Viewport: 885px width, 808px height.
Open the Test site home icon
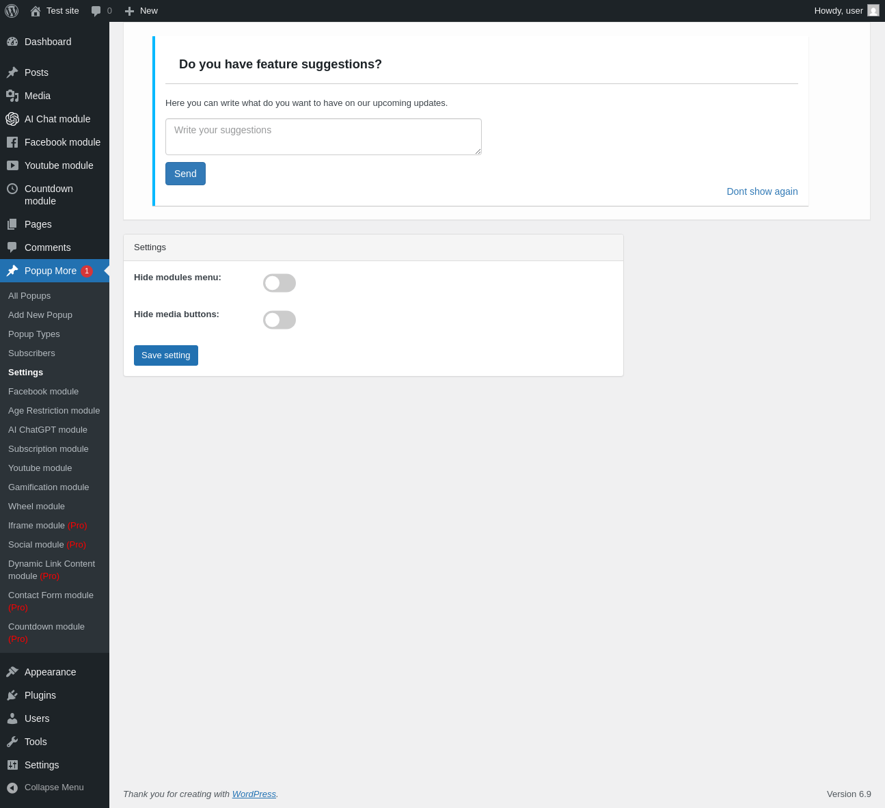coord(36,11)
